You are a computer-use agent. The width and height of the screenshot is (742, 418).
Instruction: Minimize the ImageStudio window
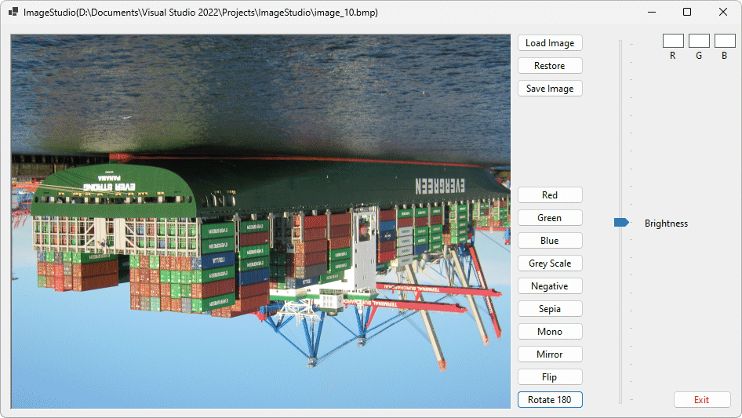pos(652,13)
